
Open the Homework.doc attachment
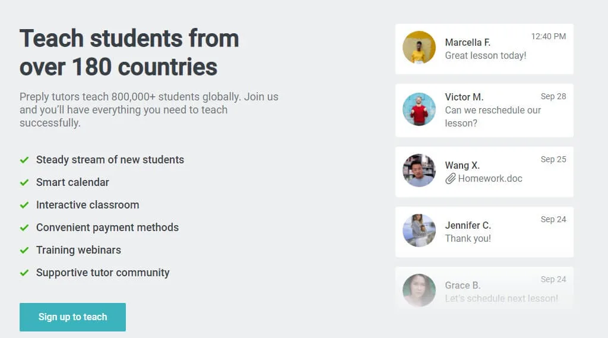point(490,179)
